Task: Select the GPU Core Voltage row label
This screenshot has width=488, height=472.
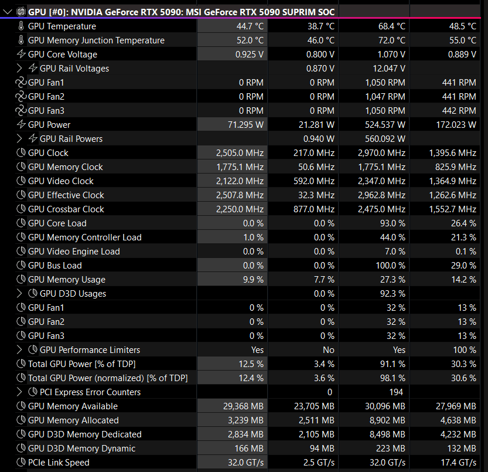Action: click(63, 54)
